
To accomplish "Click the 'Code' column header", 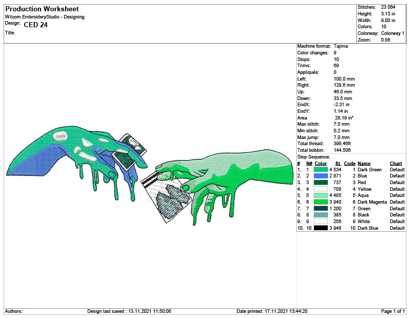I will pyautogui.click(x=350, y=163).
